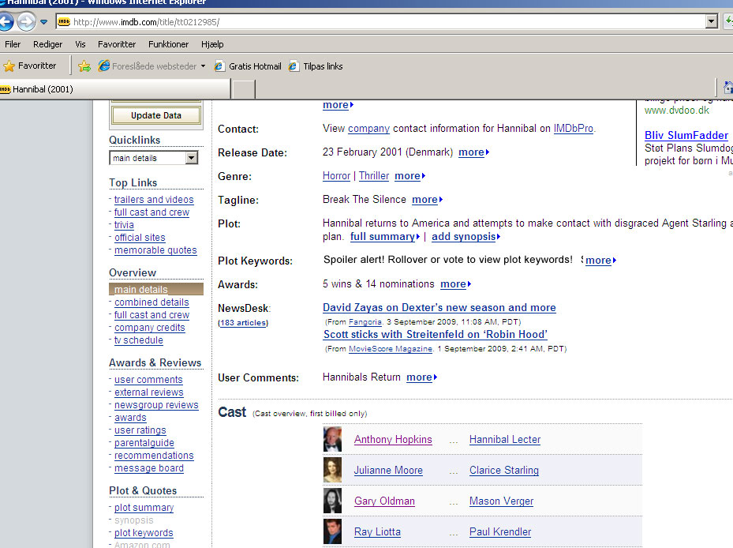Viewport: 733px width, 548px height.
Task: Open tv schedule link
Action: click(138, 340)
